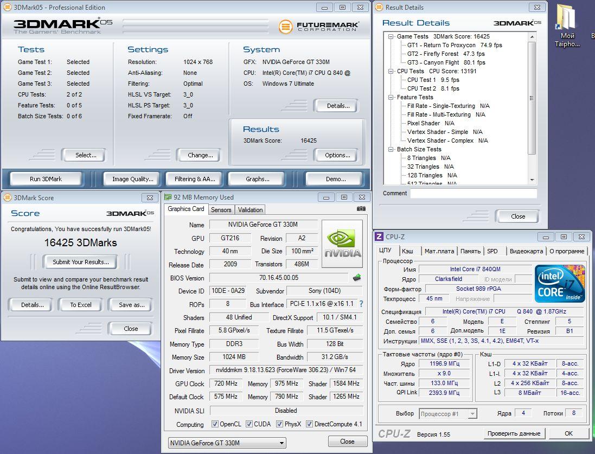Select GT3 - Canyon Flight row
This screenshot has width=595, height=454.
click(446, 62)
